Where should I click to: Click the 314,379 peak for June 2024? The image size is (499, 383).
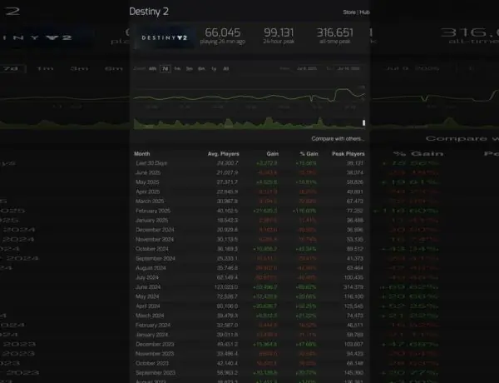(x=353, y=287)
